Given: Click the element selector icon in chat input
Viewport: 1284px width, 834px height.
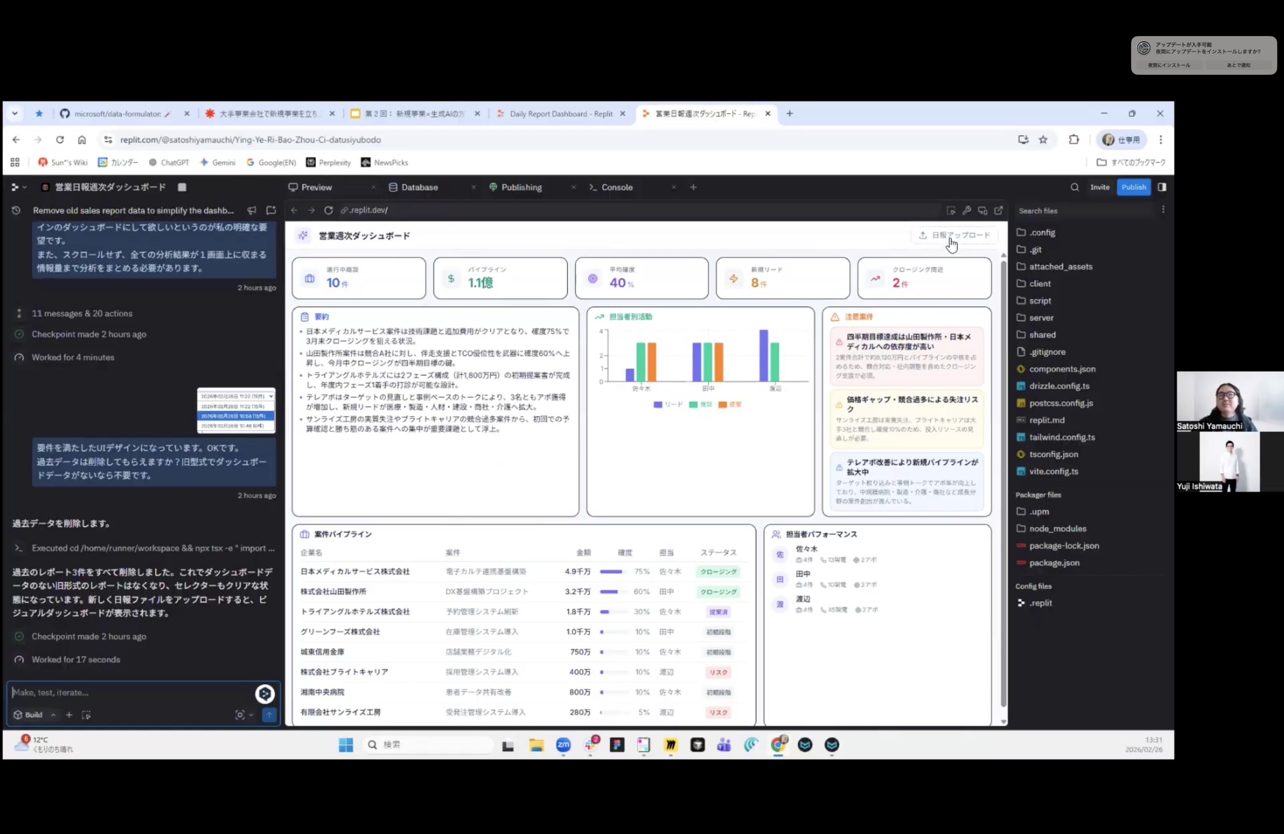Looking at the screenshot, I should [86, 715].
